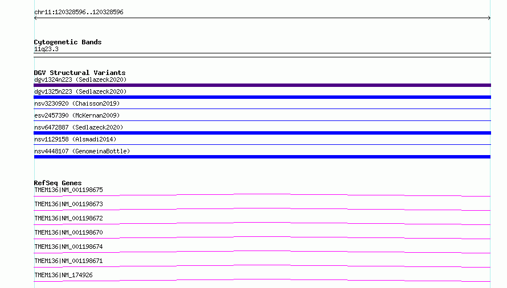Select transcript TMEM136|NM_001198672
This screenshot has width=507, height=288.
point(68,218)
